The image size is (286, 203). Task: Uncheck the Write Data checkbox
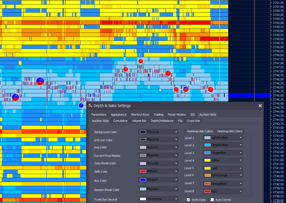click(x=188, y=200)
